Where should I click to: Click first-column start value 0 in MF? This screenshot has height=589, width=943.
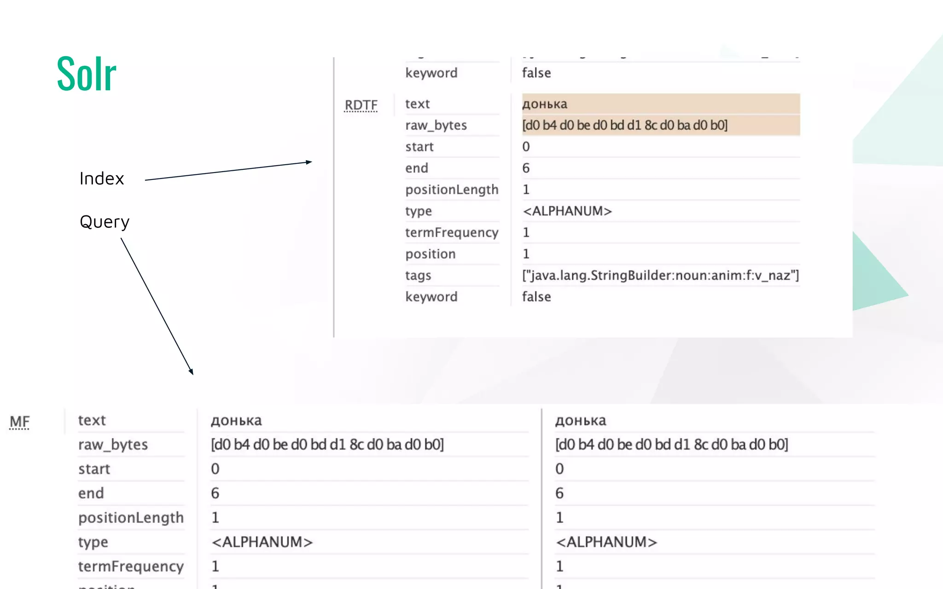tap(215, 469)
